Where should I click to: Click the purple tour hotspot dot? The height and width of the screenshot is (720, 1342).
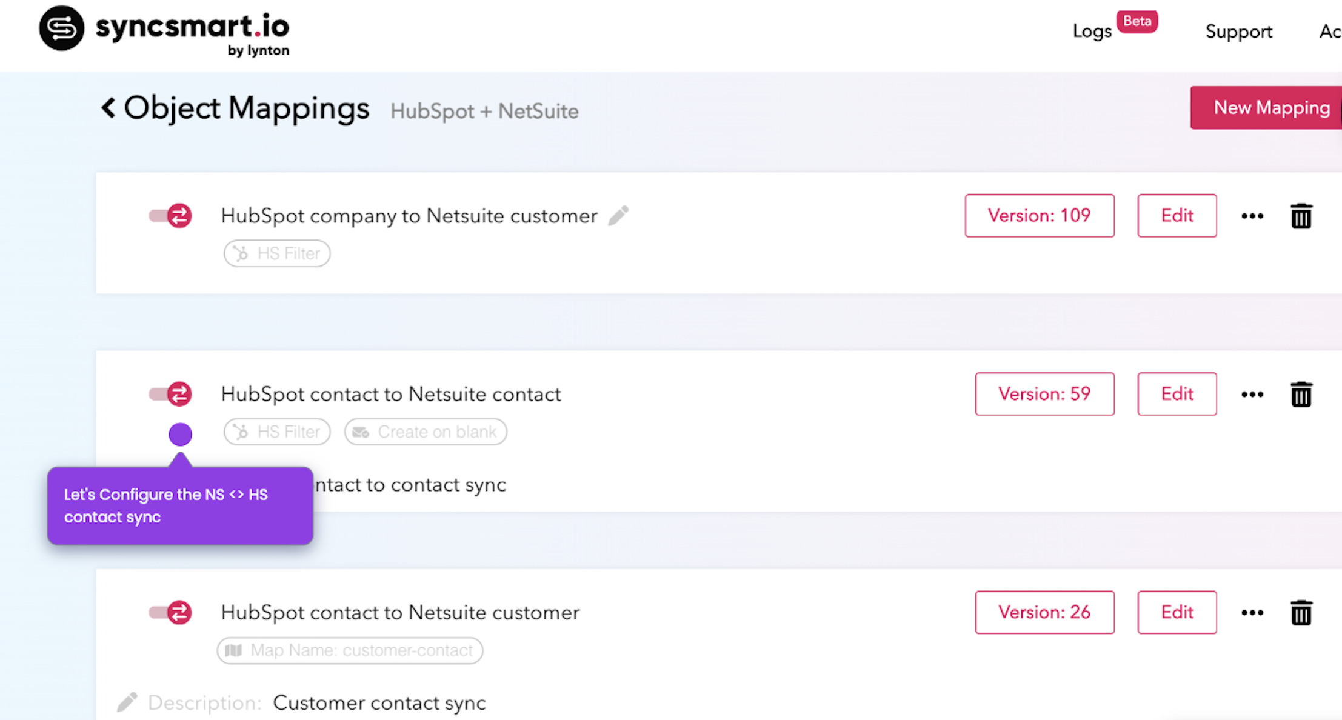[x=180, y=434]
